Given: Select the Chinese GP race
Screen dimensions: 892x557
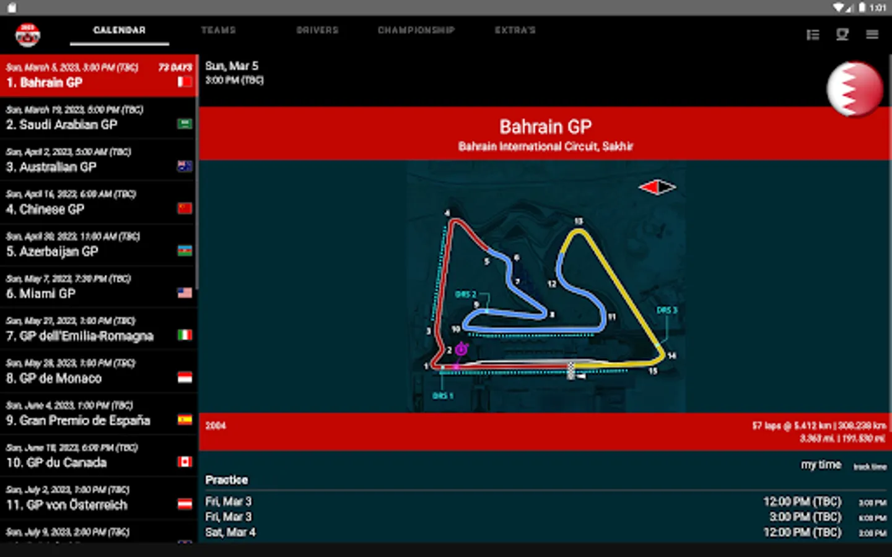Looking at the screenshot, I should click(98, 202).
